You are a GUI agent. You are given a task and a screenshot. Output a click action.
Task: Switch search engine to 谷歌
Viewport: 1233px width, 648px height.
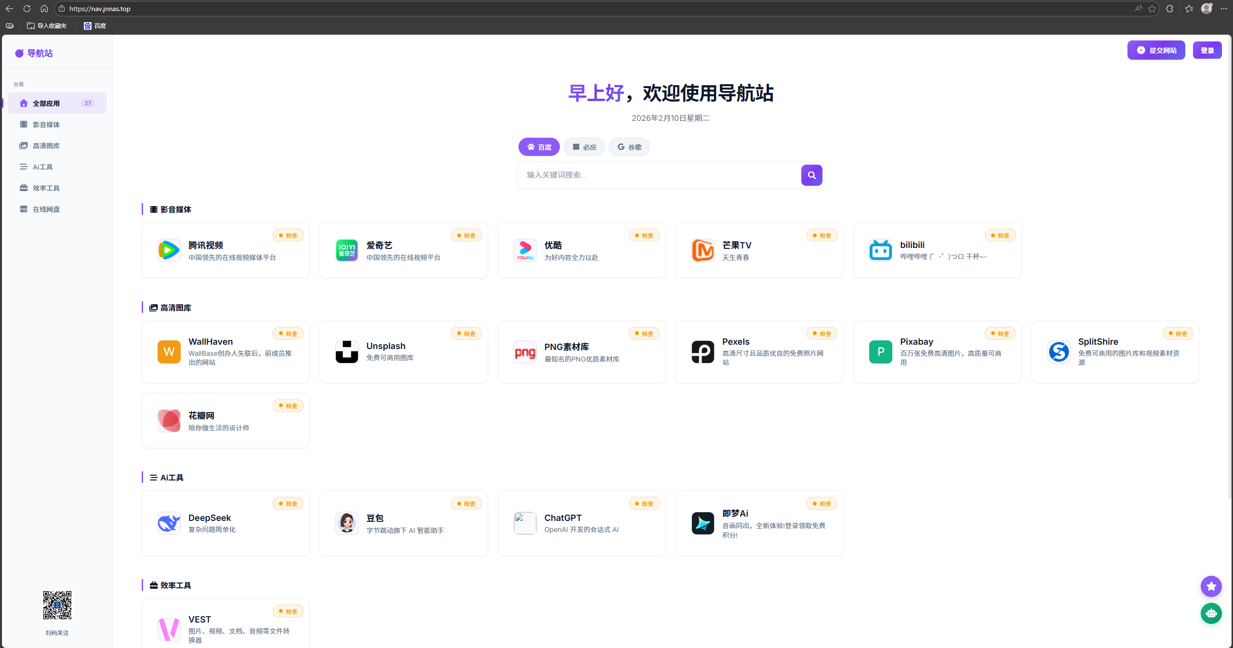629,147
